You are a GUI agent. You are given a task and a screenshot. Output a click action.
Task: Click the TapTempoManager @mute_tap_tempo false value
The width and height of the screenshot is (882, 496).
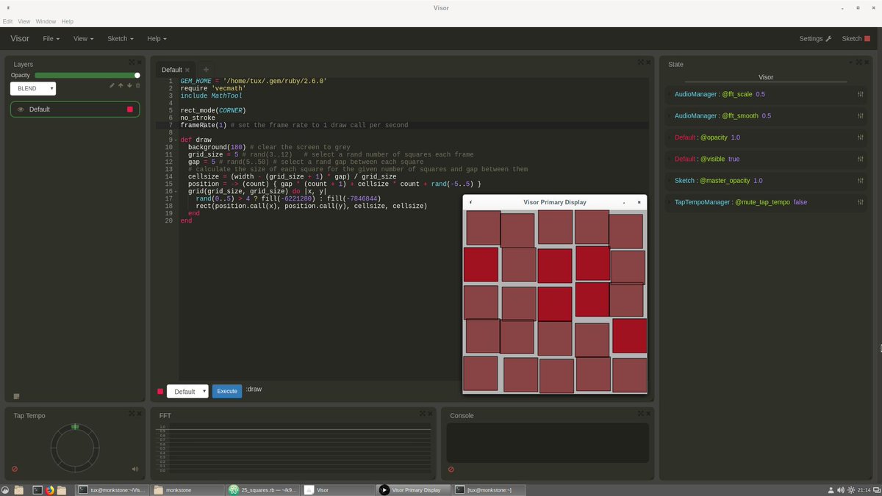pyautogui.click(x=800, y=202)
